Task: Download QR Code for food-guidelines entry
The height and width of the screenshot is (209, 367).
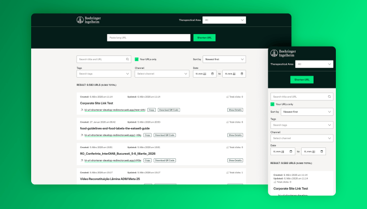Action: [x=165, y=135]
